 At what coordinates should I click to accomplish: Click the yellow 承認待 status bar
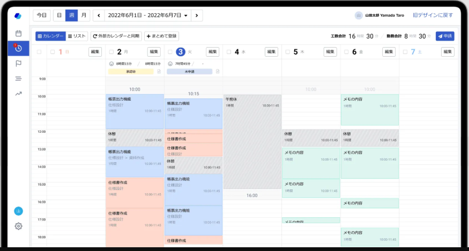(x=131, y=71)
